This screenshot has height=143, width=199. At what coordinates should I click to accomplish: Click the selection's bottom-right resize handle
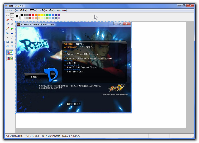(132, 113)
